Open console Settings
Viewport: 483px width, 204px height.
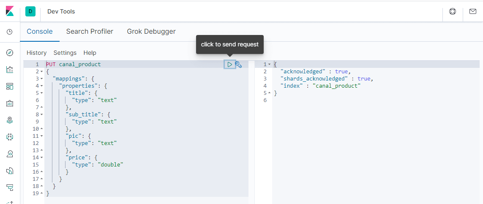click(65, 53)
